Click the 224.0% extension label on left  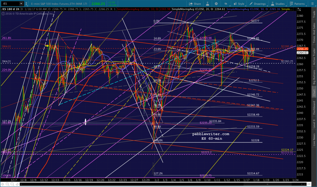[x=7, y=70]
